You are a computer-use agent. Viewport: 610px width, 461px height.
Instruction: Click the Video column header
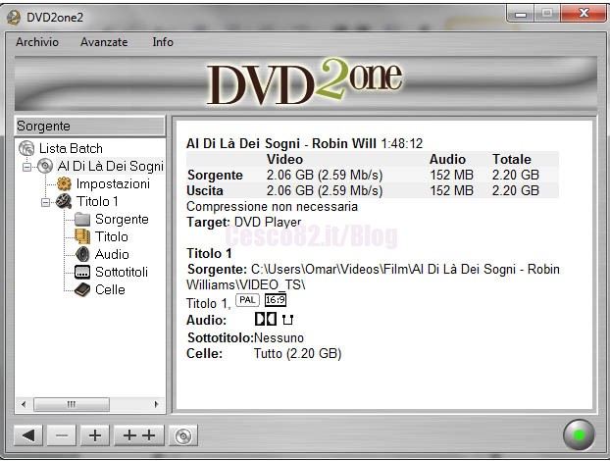coord(284,159)
